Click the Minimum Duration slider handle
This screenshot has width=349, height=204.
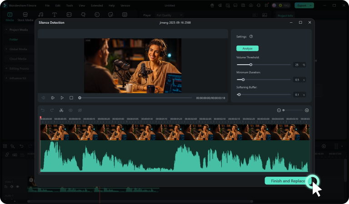[243, 80]
